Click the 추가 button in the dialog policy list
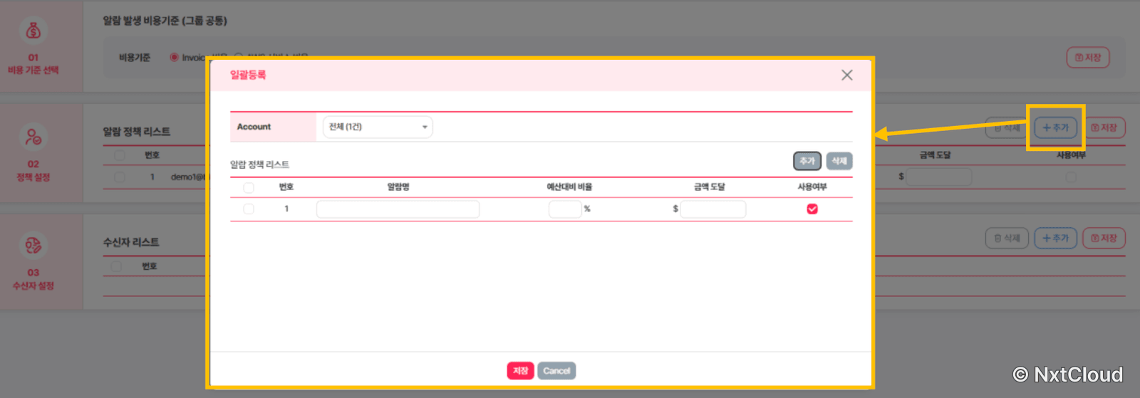The height and width of the screenshot is (398, 1140). pyautogui.click(x=807, y=161)
